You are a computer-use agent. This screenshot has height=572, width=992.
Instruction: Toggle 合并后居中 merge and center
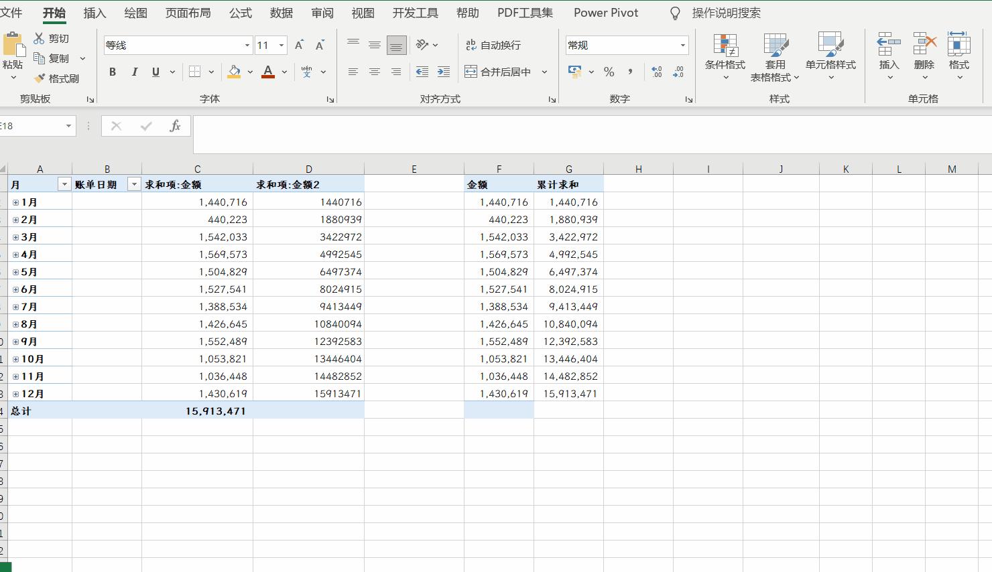[x=496, y=72]
